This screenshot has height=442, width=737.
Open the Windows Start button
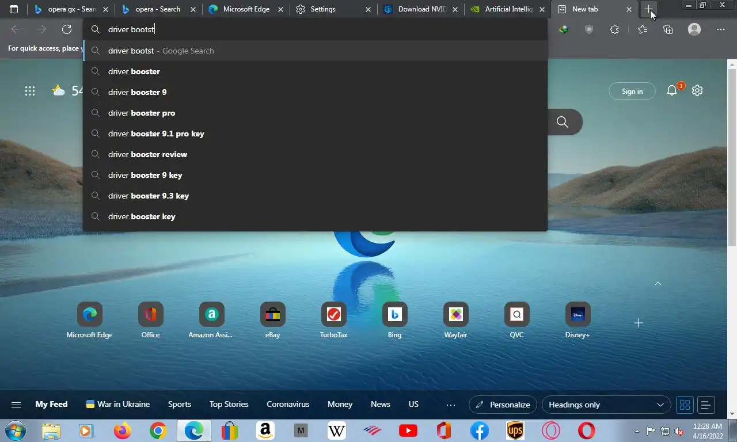14,430
